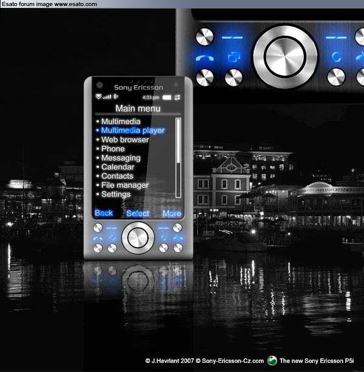
Task: Click the small phone's bottom-right round metal key
Action: pyautogui.click(x=178, y=248)
